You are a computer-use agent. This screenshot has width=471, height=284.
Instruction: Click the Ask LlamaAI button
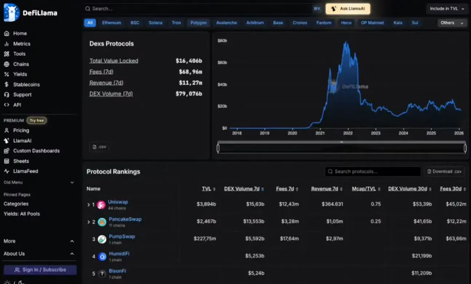348,9
